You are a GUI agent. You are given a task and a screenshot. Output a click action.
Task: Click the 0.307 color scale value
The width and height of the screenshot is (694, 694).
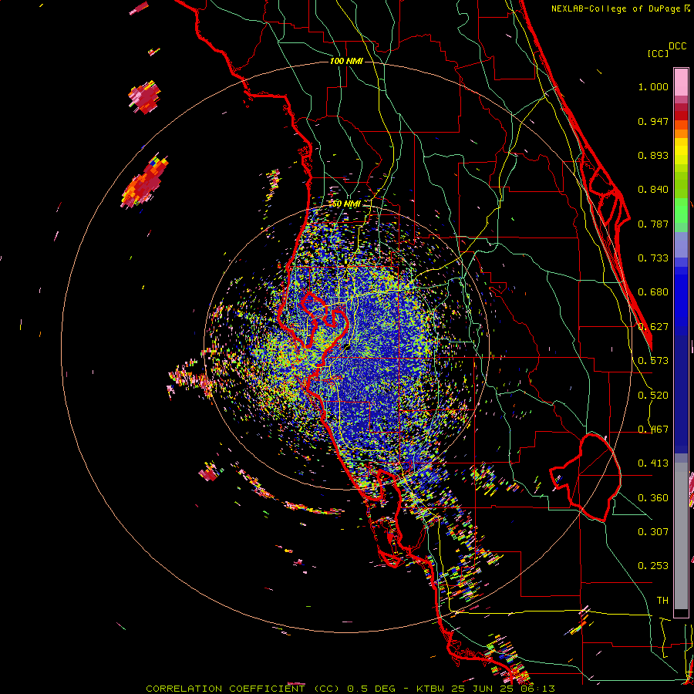point(653,532)
